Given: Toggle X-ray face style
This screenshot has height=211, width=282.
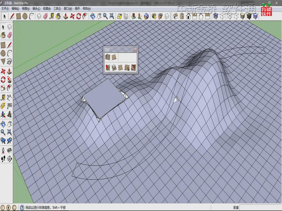Looking at the screenshot, I should 215,16.
